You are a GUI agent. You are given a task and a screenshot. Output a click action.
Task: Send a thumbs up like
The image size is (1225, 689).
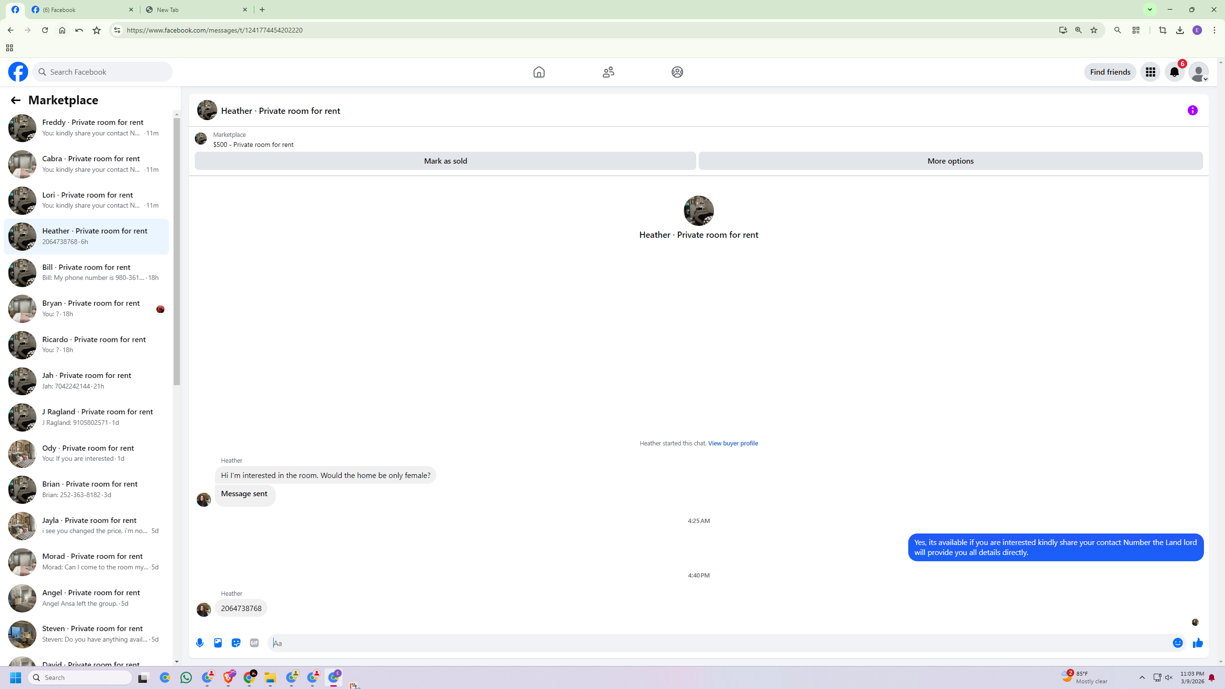click(1198, 643)
